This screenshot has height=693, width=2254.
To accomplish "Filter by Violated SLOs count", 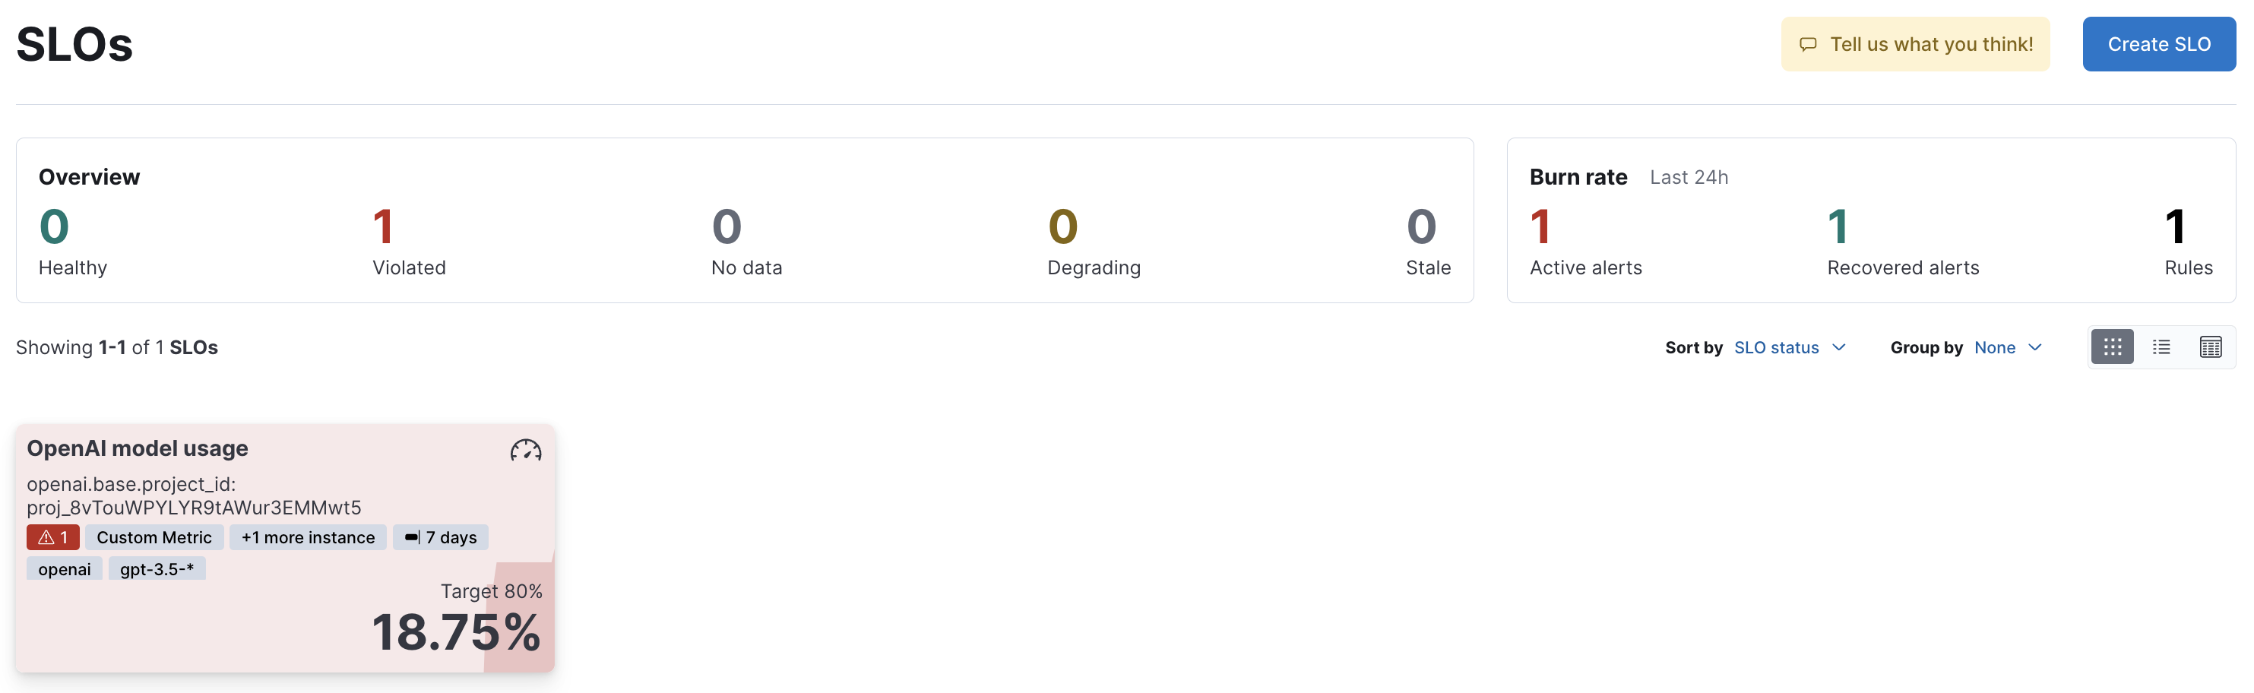I will pos(383,227).
